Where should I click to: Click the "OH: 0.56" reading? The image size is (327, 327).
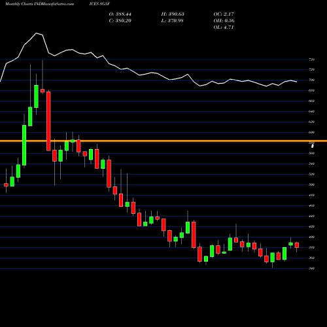pos(224,21)
